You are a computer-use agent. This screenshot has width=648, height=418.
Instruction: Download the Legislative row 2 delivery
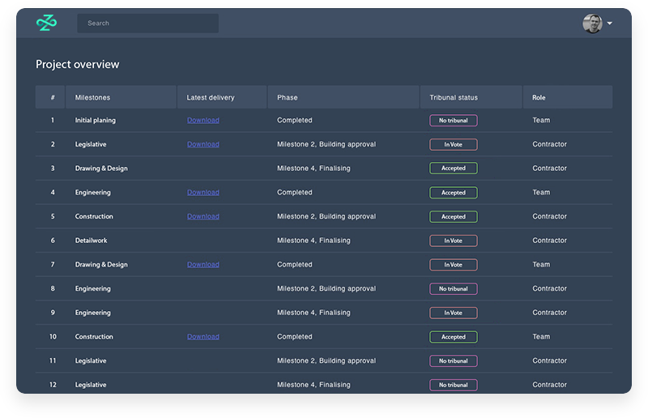[x=202, y=144]
